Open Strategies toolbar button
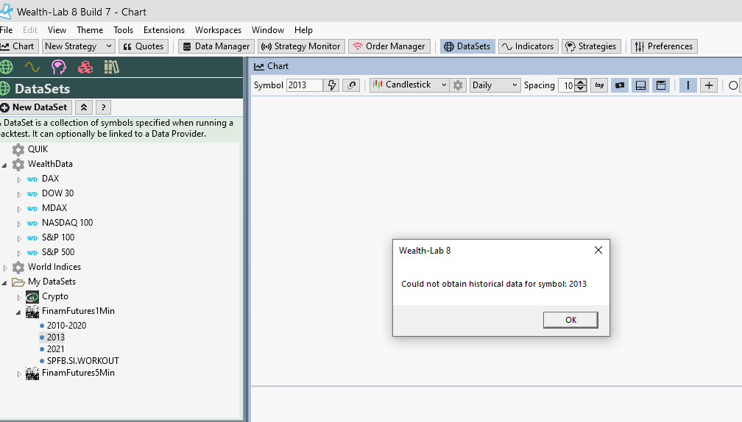Screen dimensions: 742x422 591,46
